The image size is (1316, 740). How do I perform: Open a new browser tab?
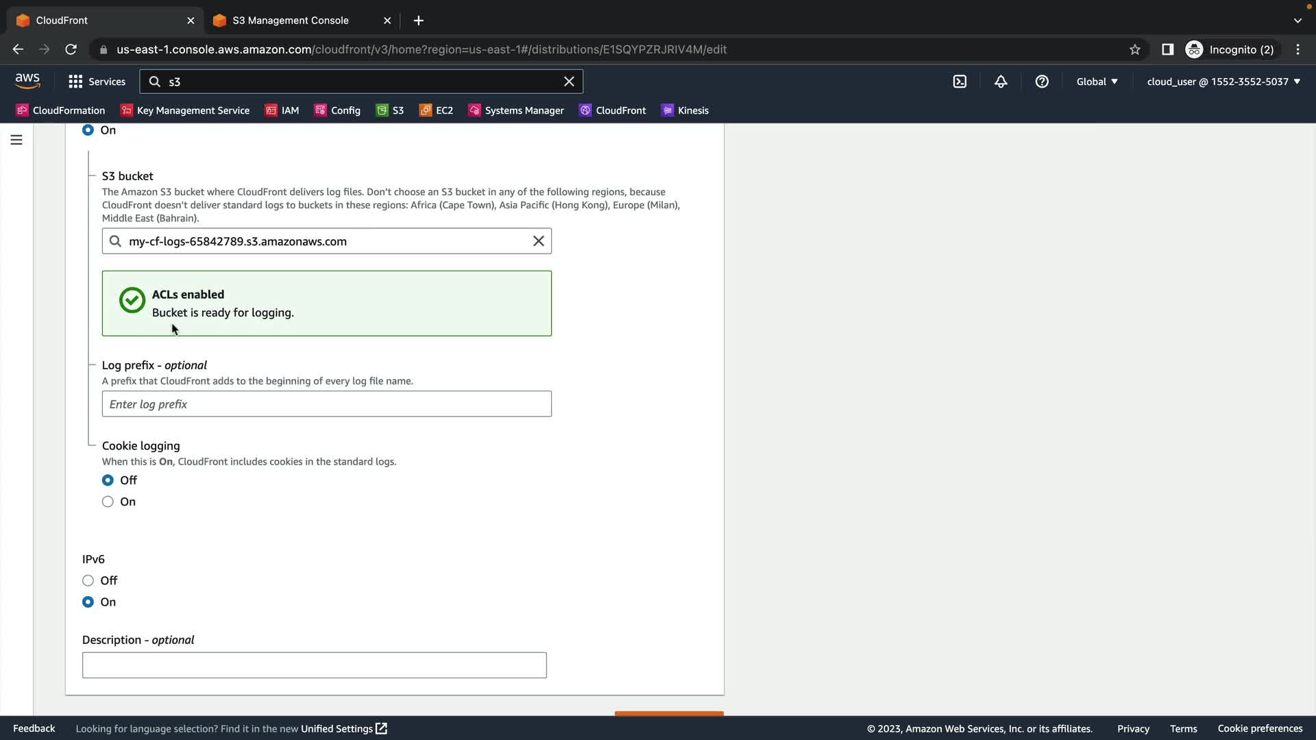point(419,21)
